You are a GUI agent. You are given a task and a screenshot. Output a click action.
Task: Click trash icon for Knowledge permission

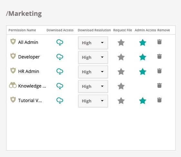point(159,86)
